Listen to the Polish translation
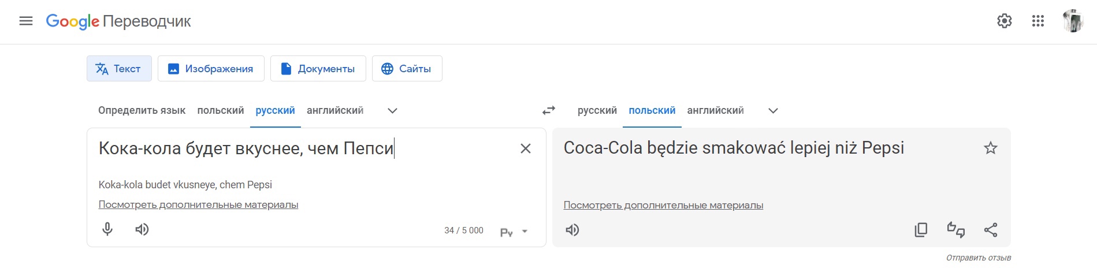 572,230
